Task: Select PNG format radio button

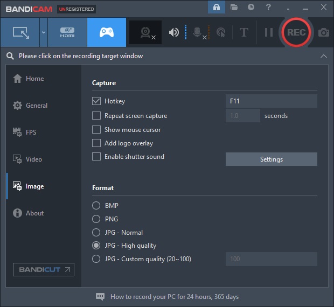Action: coord(96,219)
